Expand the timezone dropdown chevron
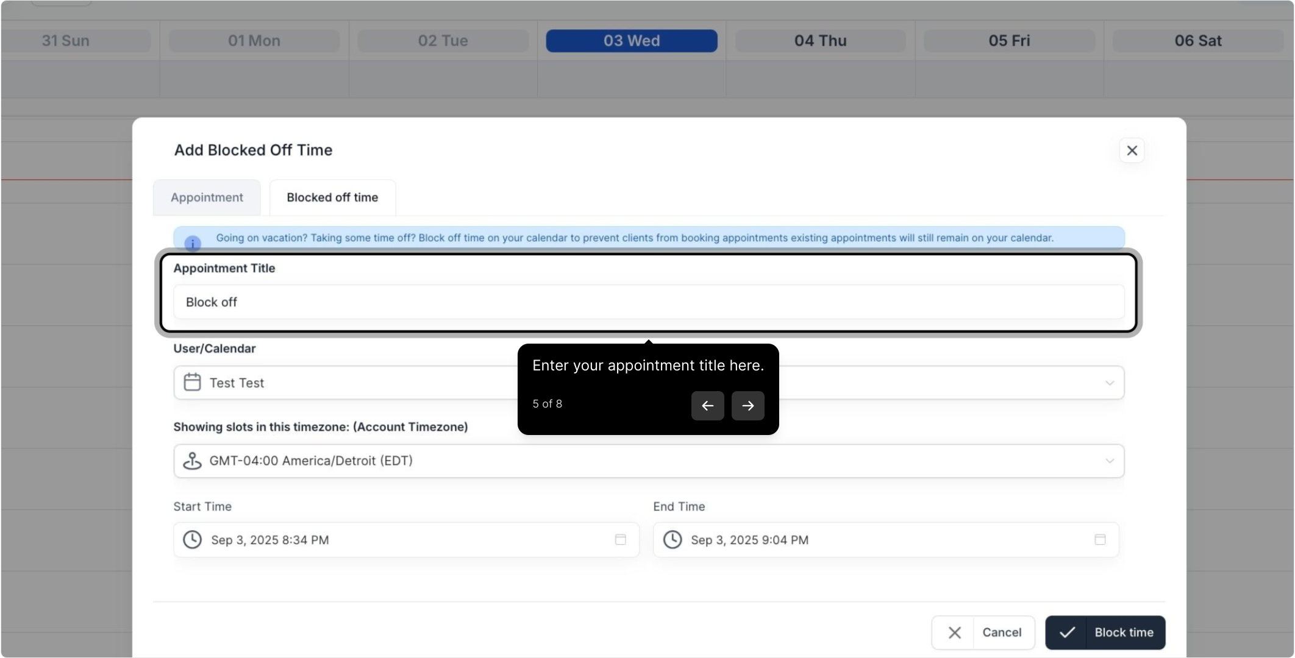Screen dimensions: 1295x658 pos(1109,461)
